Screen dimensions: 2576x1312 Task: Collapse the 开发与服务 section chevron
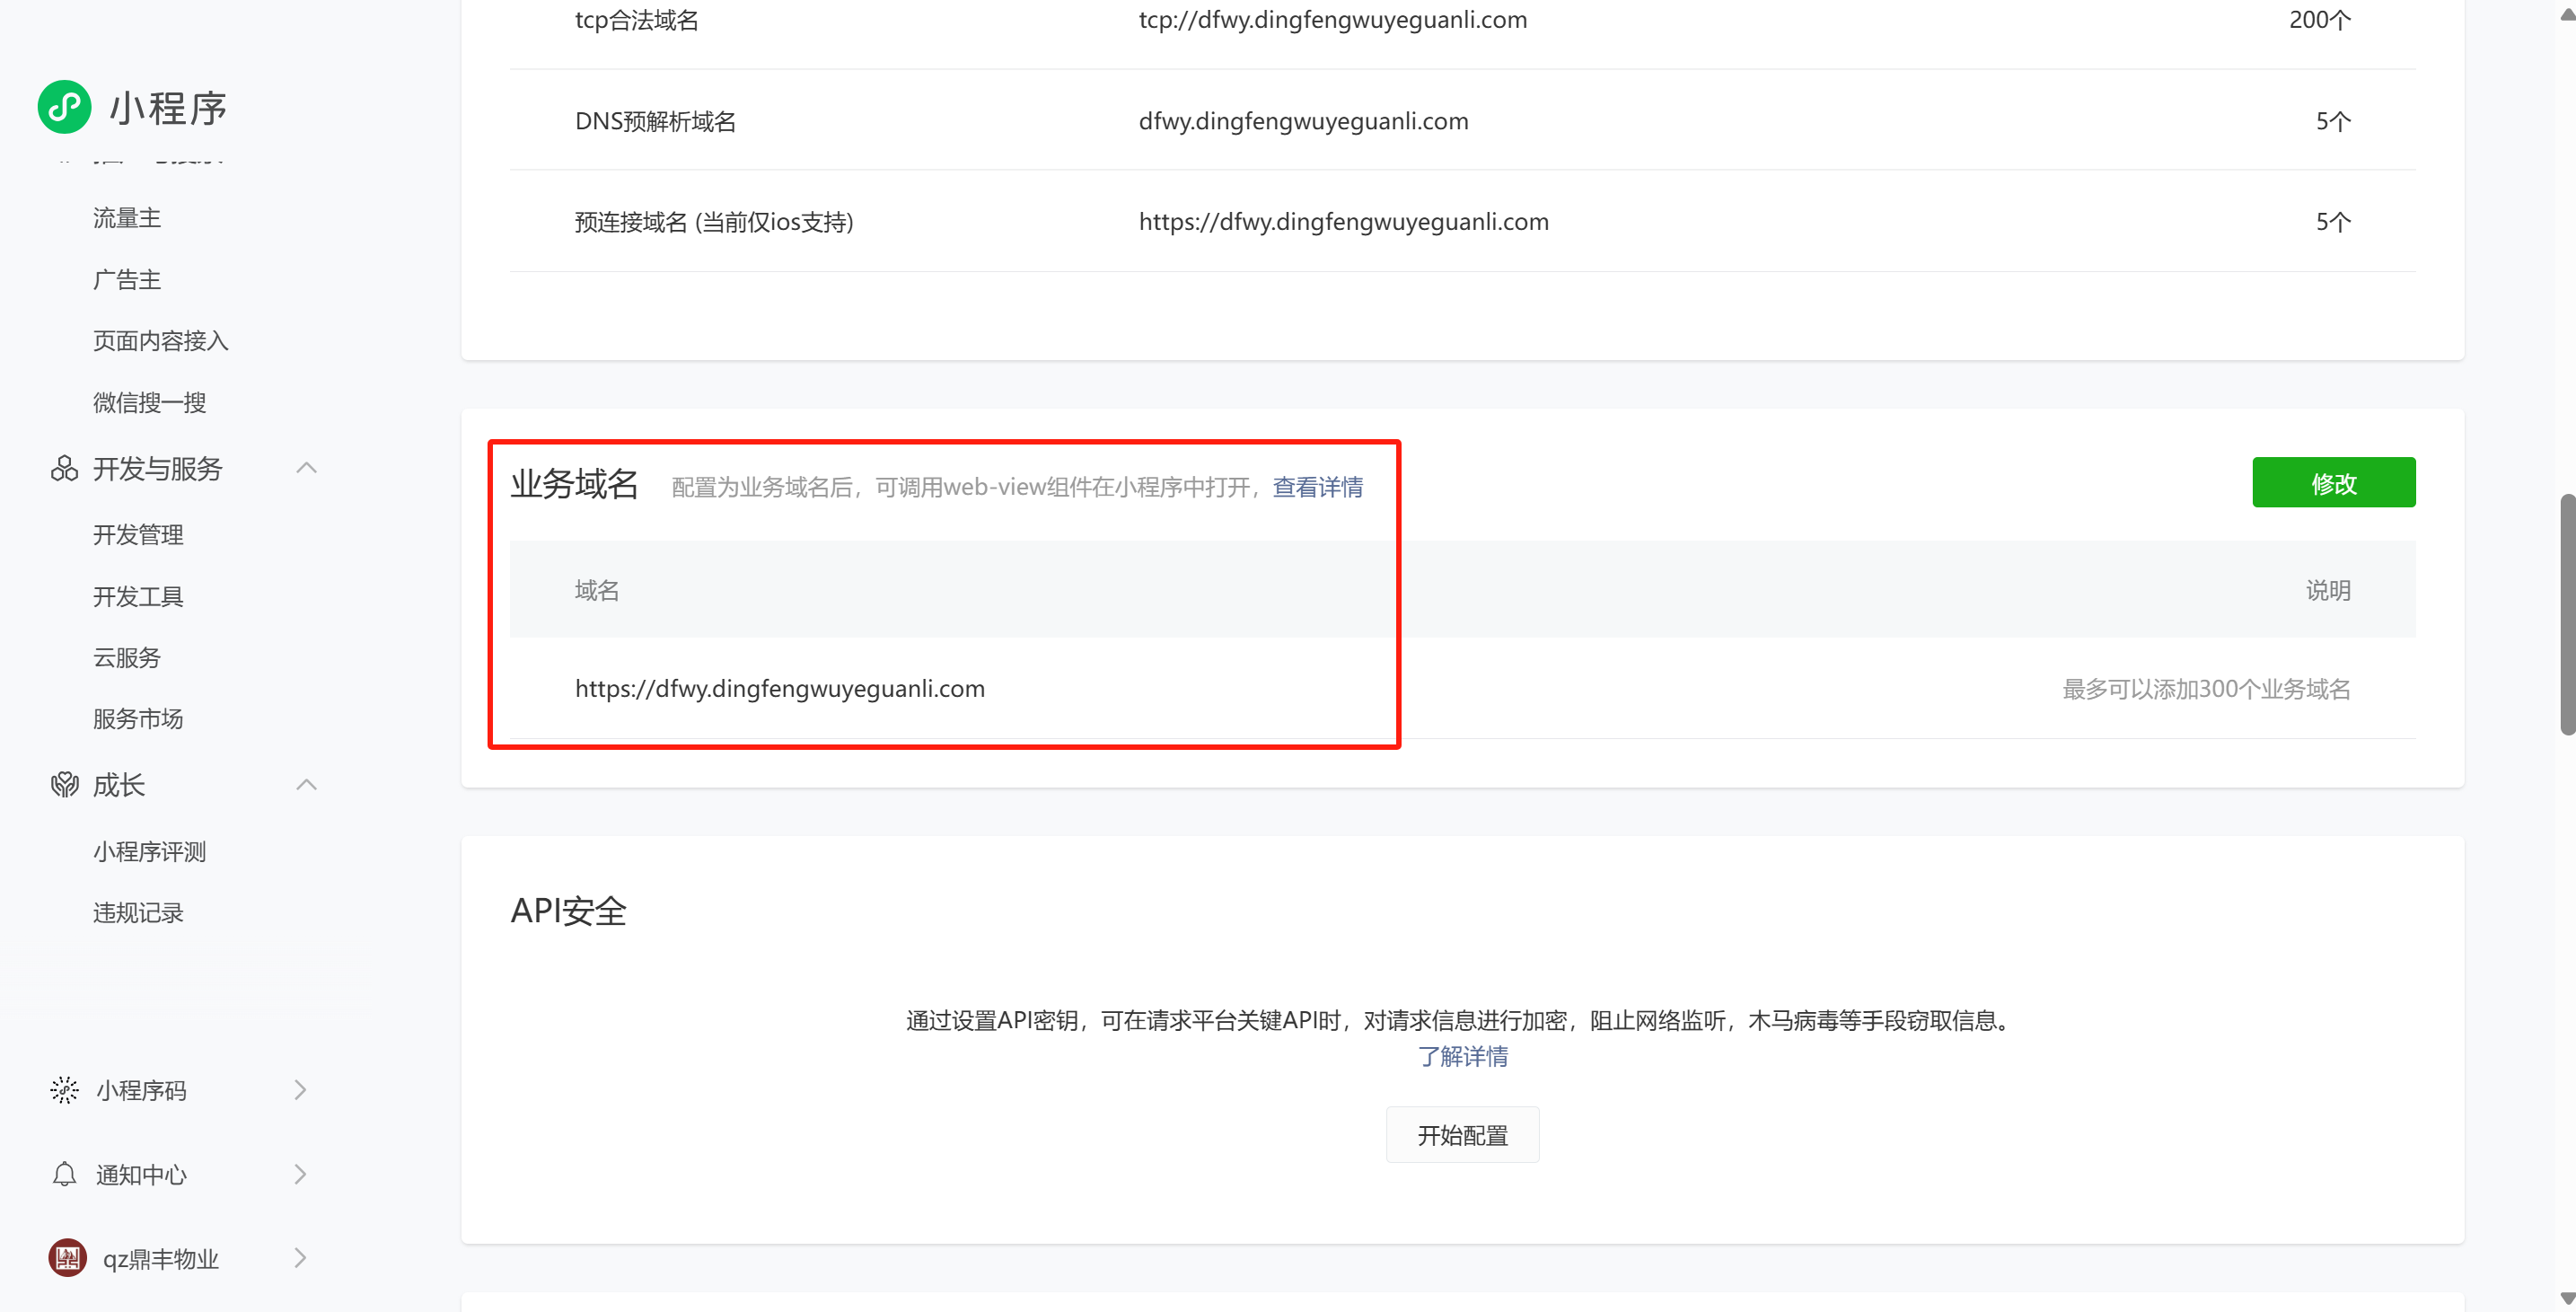coord(307,468)
